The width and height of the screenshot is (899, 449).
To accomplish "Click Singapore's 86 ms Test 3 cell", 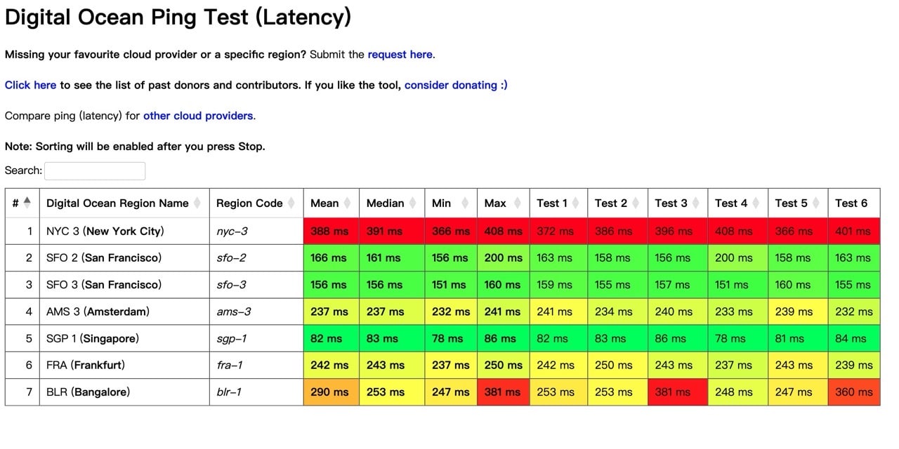I will [x=678, y=338].
